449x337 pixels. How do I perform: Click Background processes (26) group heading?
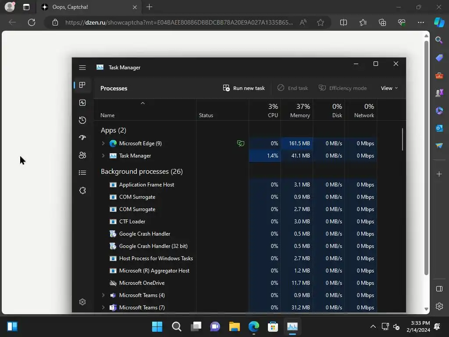click(142, 172)
